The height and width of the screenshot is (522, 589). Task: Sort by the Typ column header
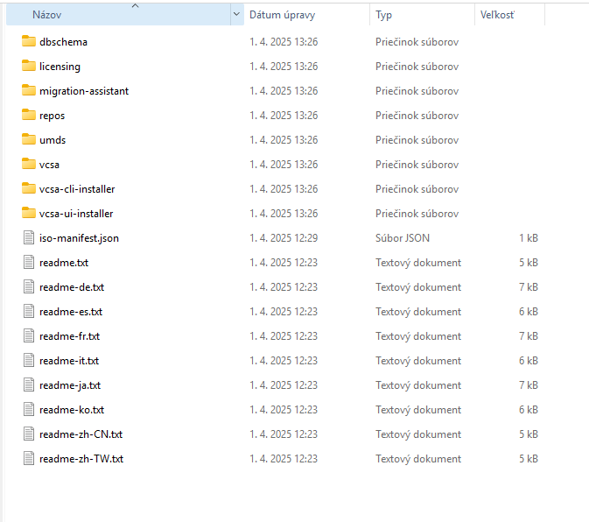[422, 14]
